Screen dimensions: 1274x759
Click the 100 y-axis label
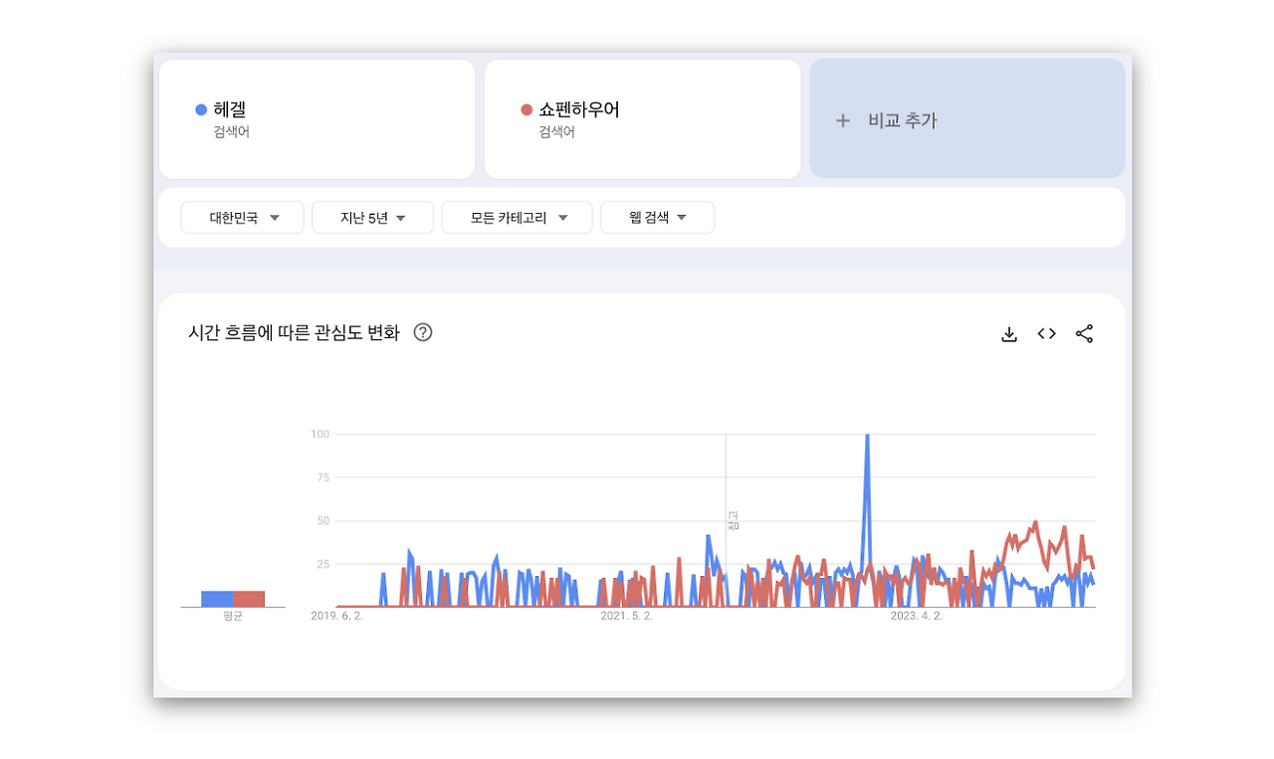point(319,434)
